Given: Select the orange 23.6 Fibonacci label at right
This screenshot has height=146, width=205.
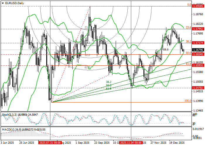Looking at the screenshot, I should click(x=189, y=27).
